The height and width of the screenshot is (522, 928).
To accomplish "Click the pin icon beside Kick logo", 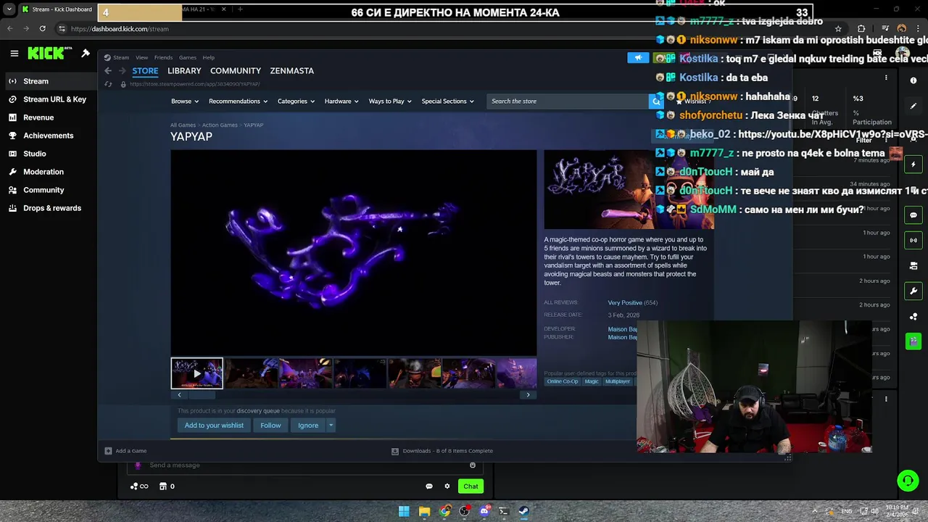I will coord(86,53).
